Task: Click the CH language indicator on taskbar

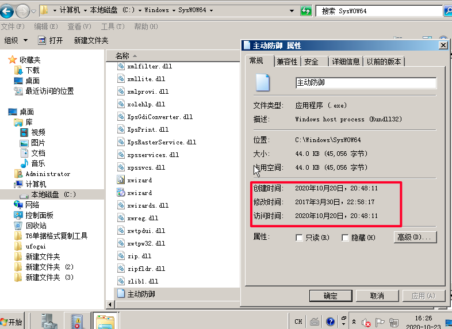Action: point(298,322)
